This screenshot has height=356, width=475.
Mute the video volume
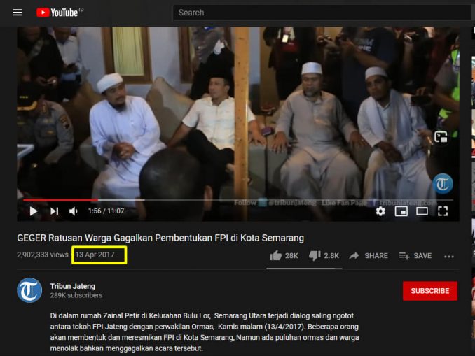pos(74,211)
